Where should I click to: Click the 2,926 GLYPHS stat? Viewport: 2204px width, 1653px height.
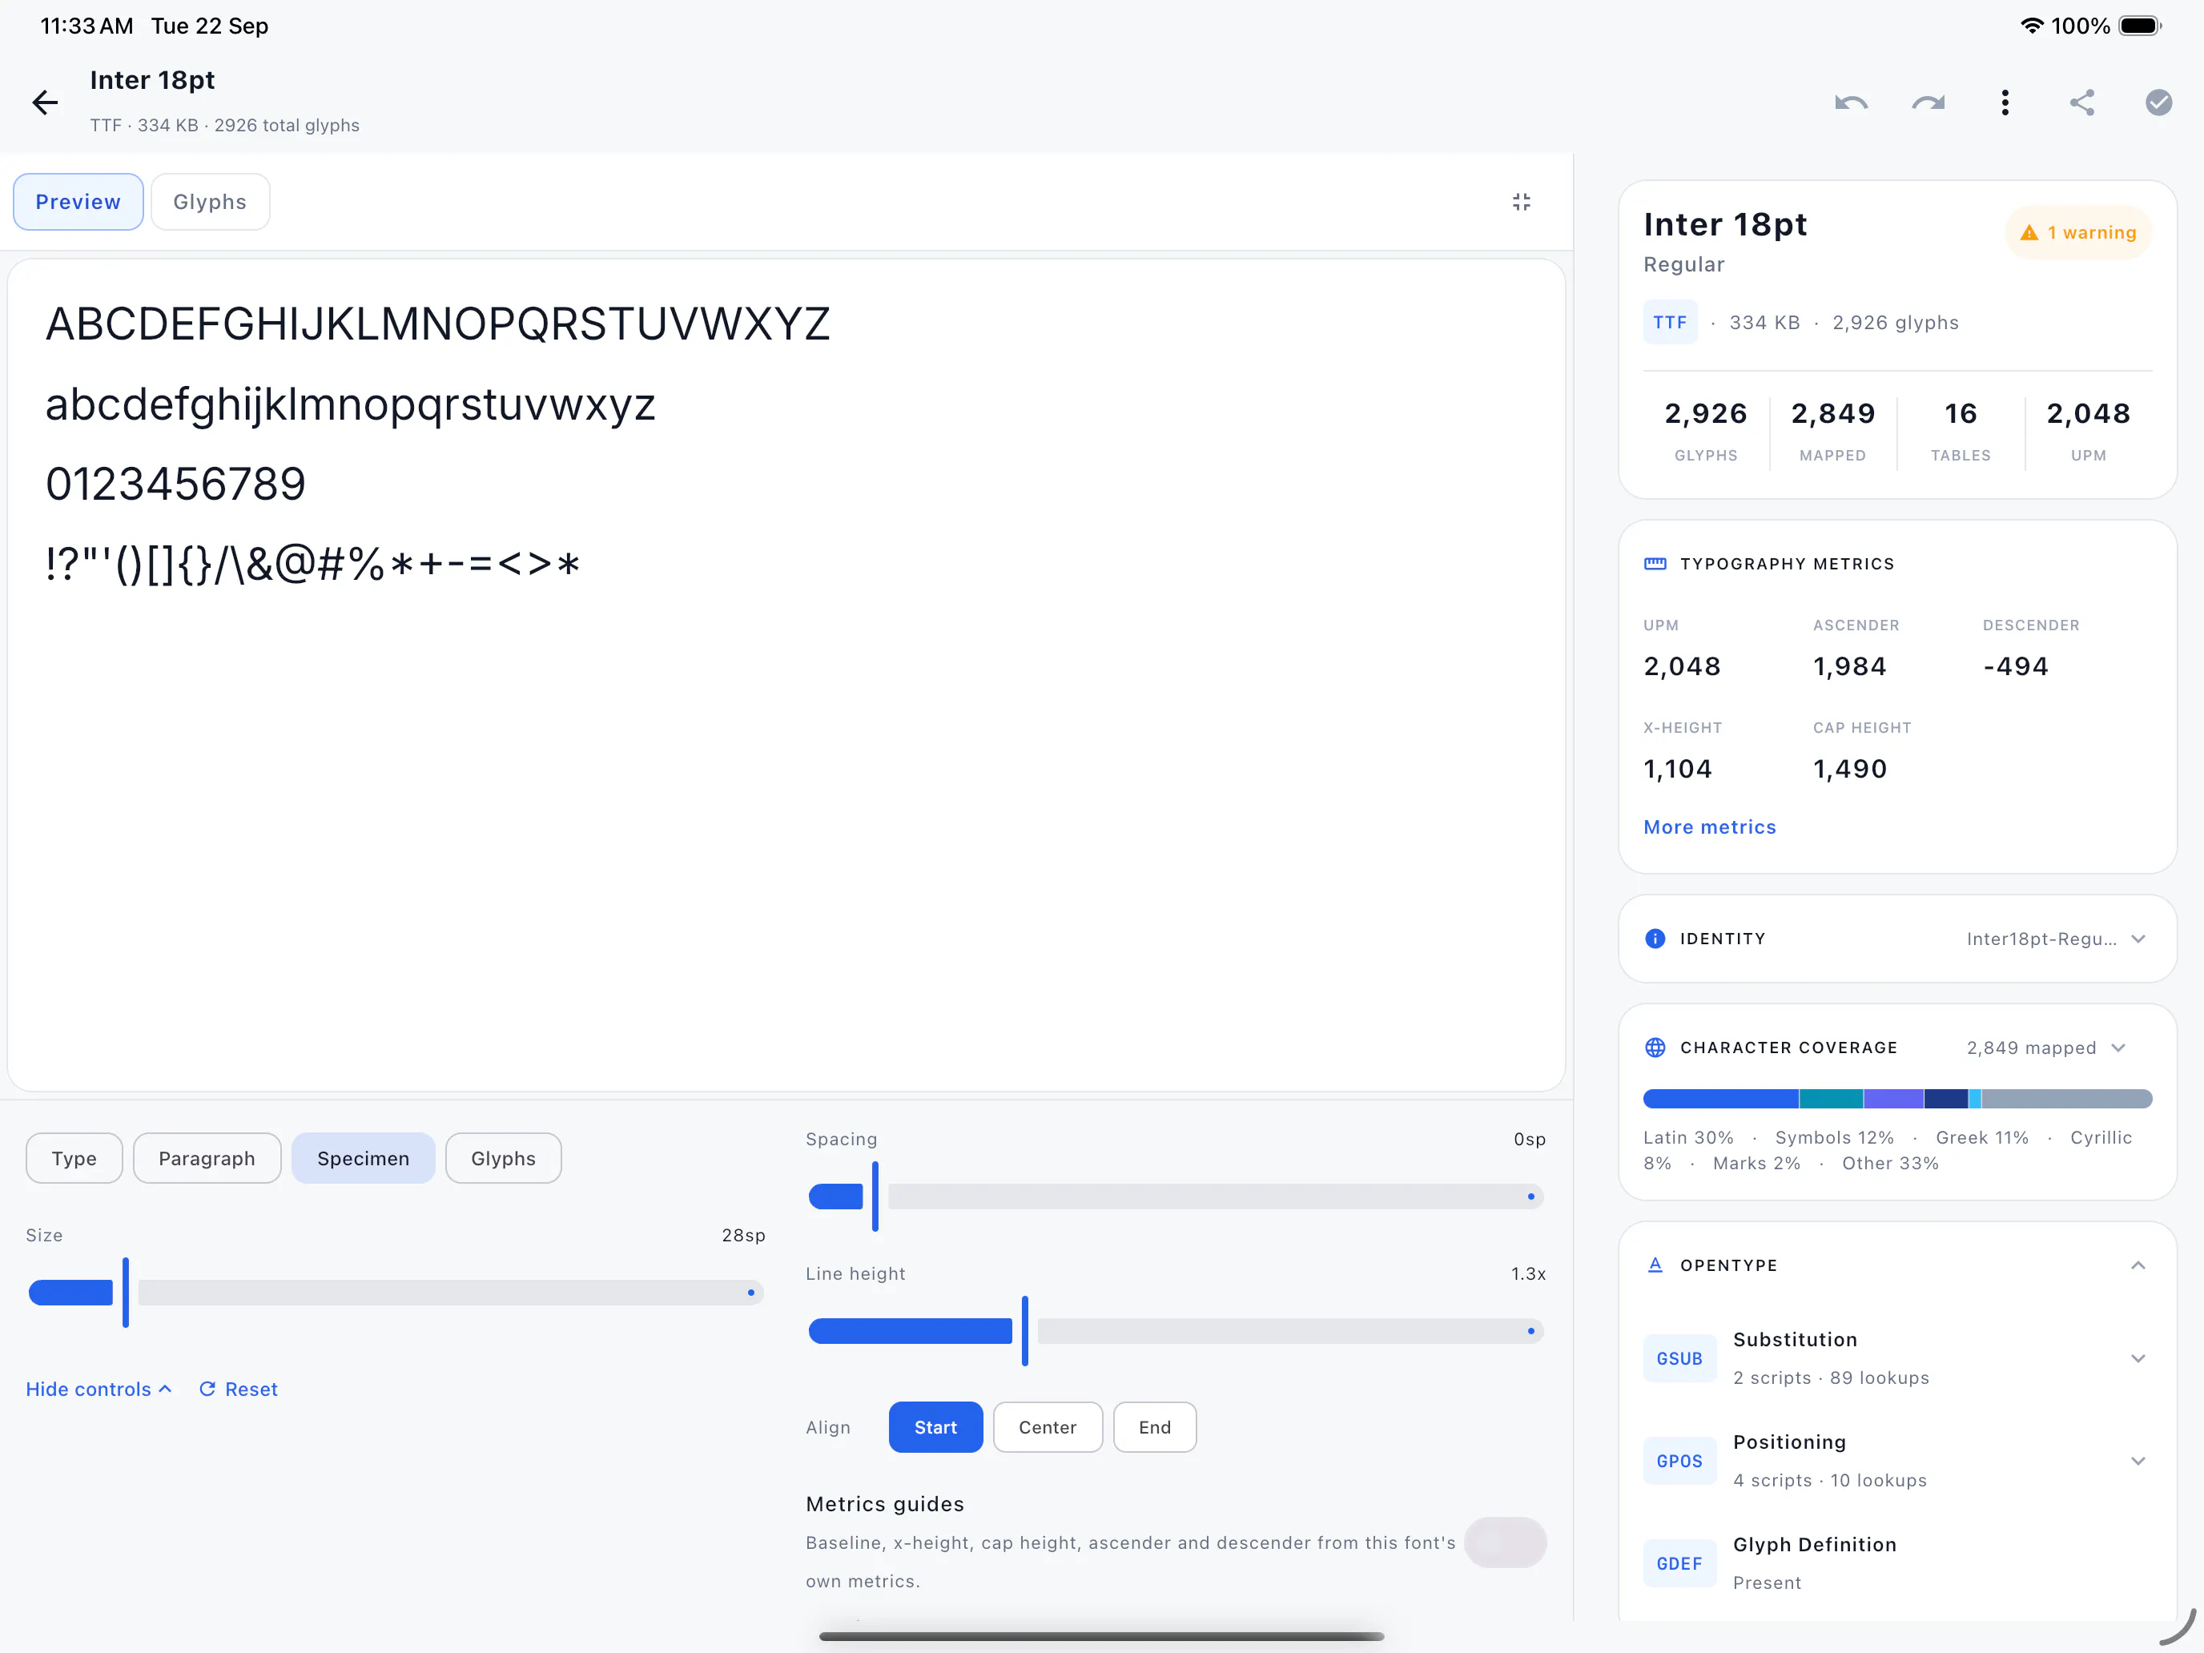[x=1706, y=432]
